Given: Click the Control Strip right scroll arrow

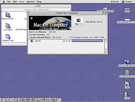Looking at the screenshot, I should (58, 100).
